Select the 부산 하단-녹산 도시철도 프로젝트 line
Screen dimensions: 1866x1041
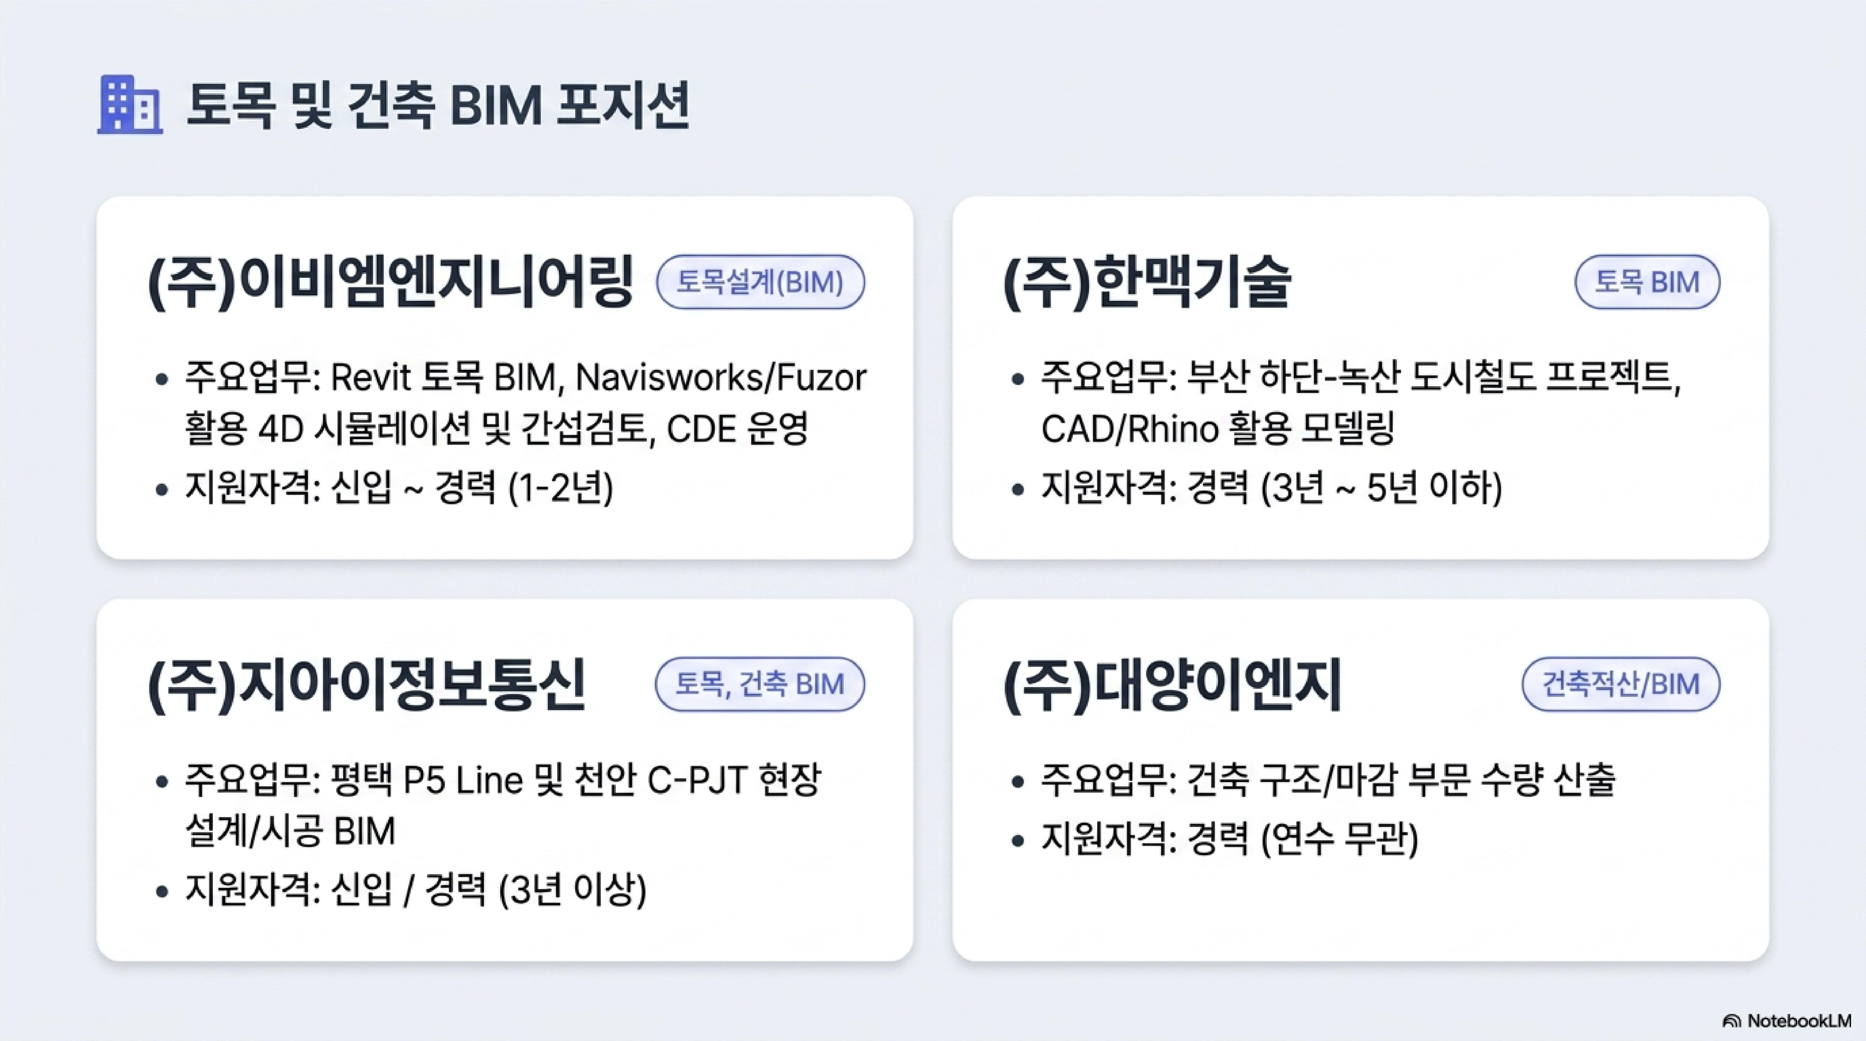tap(1361, 402)
